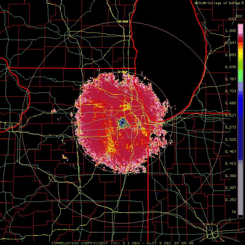Select the 0.733 scale value
This screenshot has height=245, width=245.
point(231,91)
